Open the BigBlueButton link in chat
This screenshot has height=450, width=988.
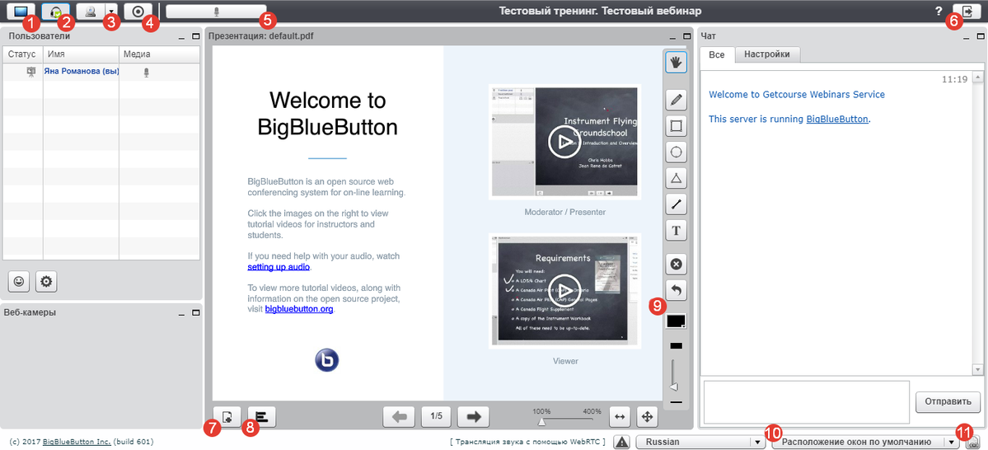point(837,119)
